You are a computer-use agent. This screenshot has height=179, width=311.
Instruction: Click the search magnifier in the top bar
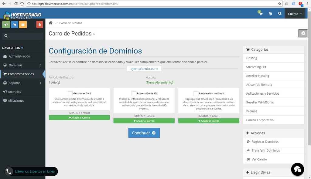(280, 14)
